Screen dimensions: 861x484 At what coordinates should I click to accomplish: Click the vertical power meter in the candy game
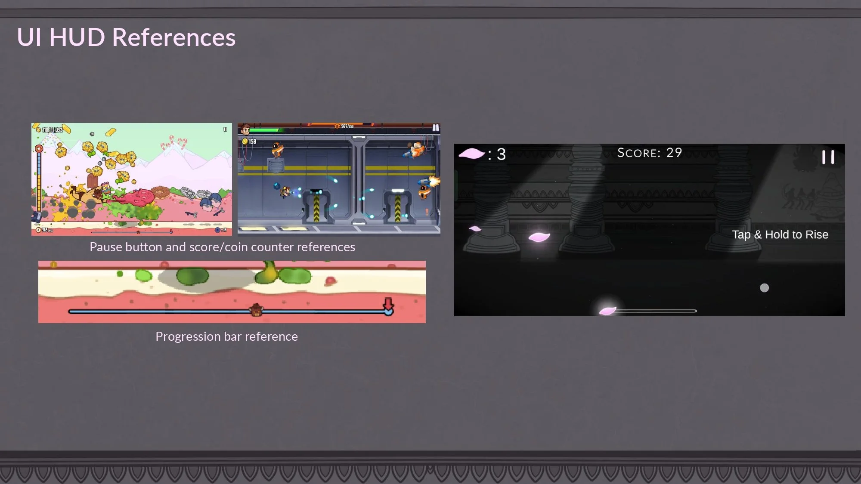[x=39, y=179]
